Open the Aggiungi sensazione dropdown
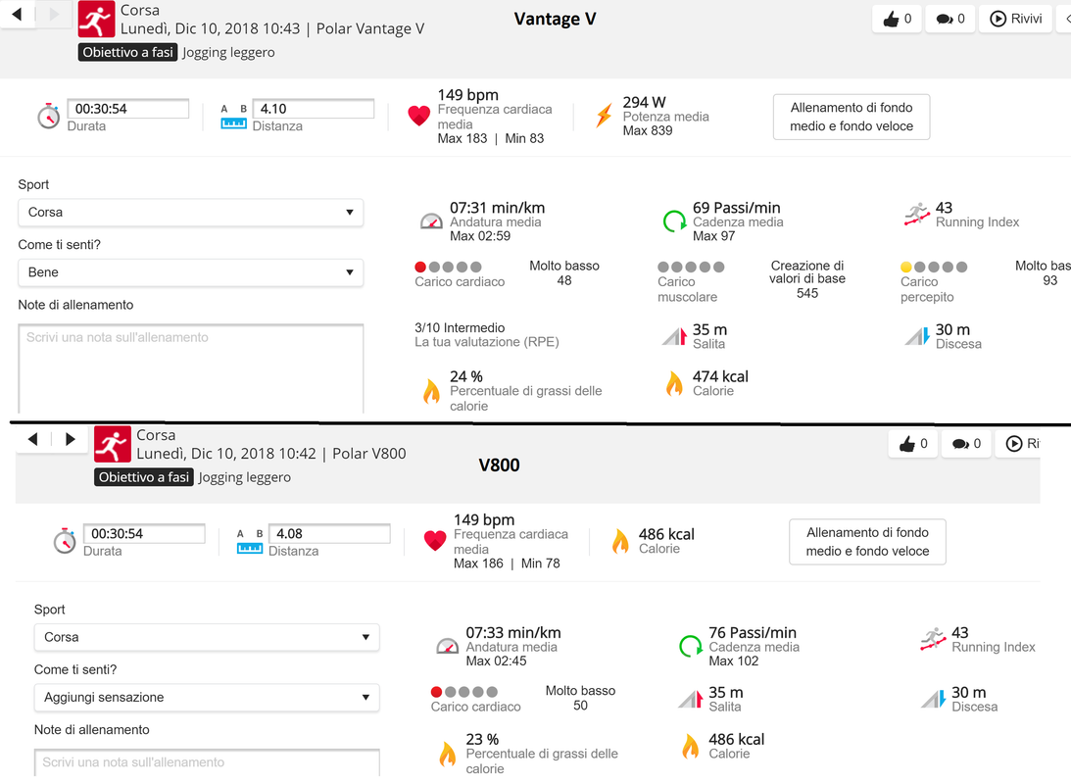This screenshot has width=1071, height=784. [207, 697]
